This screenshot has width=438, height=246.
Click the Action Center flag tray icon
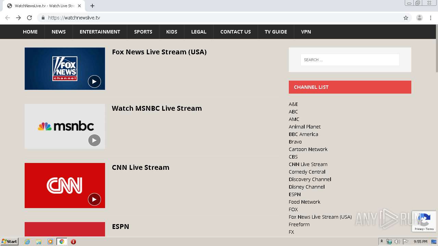405,242
